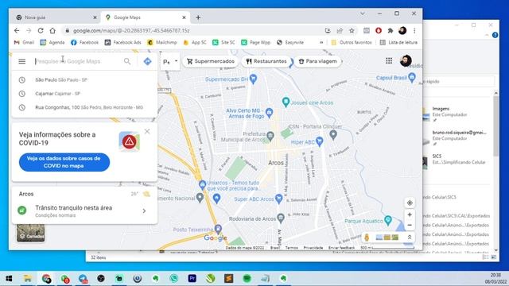Image resolution: width=509 pixels, height=286 pixels.
Task: Open the Windows Start menu
Action: [9, 279]
